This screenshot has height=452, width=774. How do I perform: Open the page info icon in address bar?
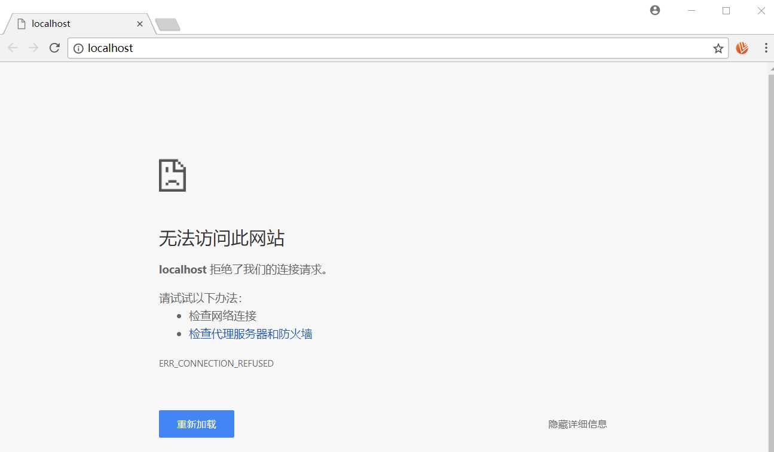click(x=78, y=48)
